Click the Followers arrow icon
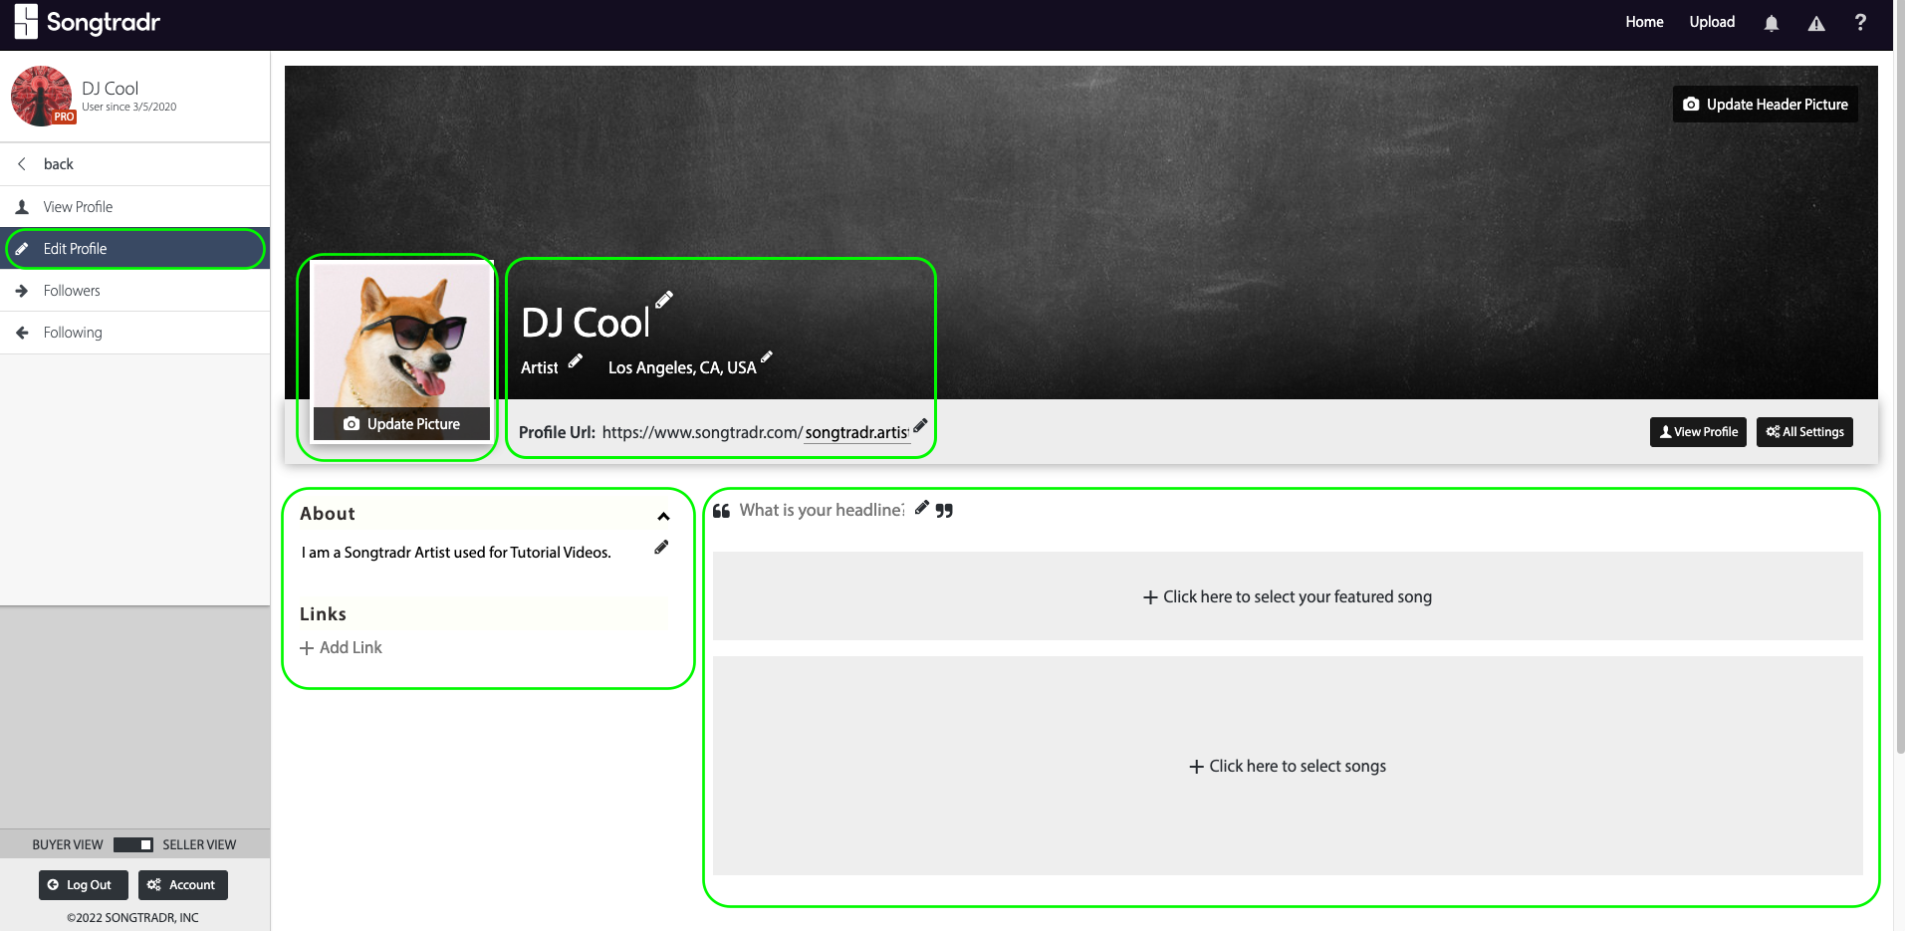Viewport: 1905px width, 931px height. pyautogui.click(x=22, y=291)
